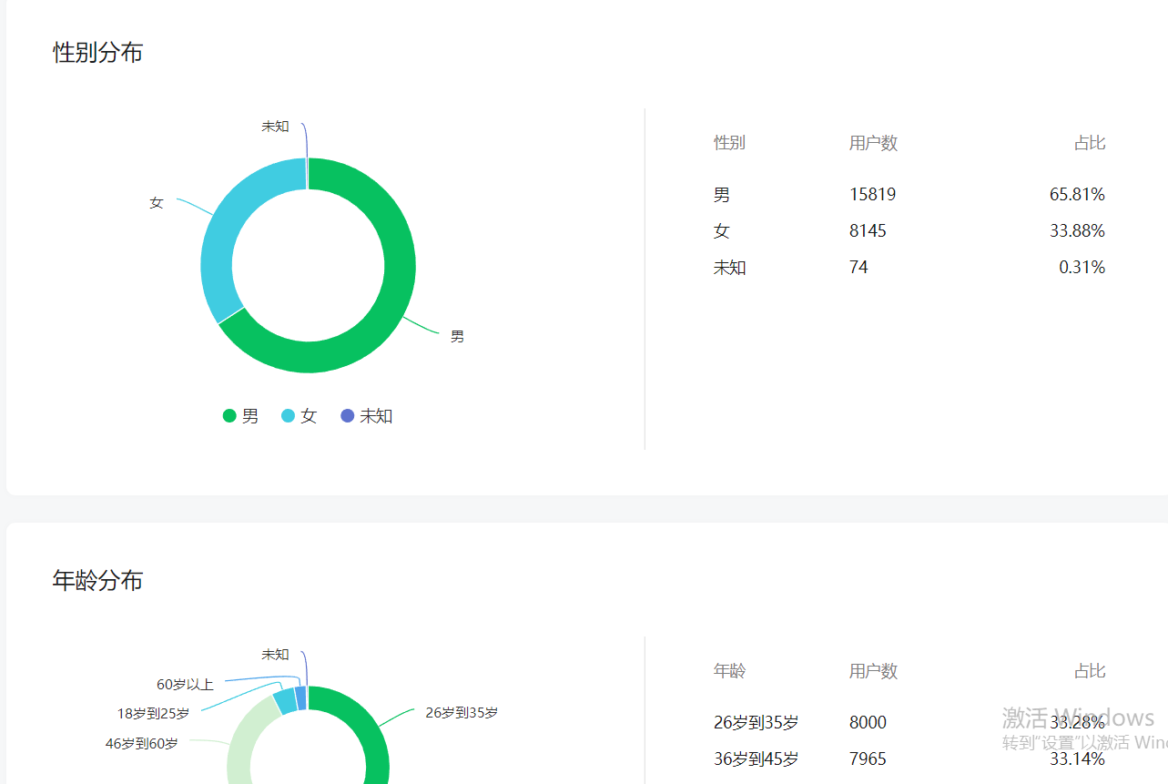Click the purple 未知 legend dot
This screenshot has width=1168, height=784.
point(347,416)
